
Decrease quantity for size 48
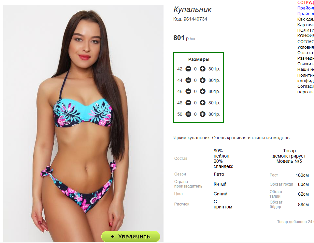(x=188, y=103)
